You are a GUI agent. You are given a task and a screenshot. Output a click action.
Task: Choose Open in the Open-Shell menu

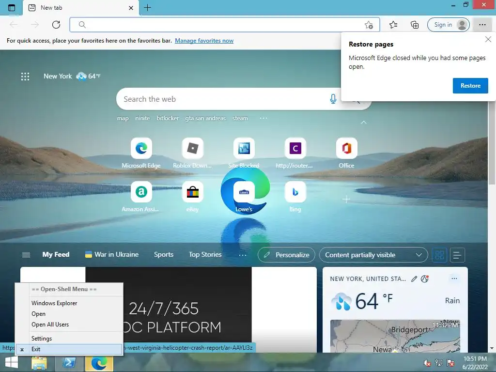pyautogui.click(x=69, y=314)
